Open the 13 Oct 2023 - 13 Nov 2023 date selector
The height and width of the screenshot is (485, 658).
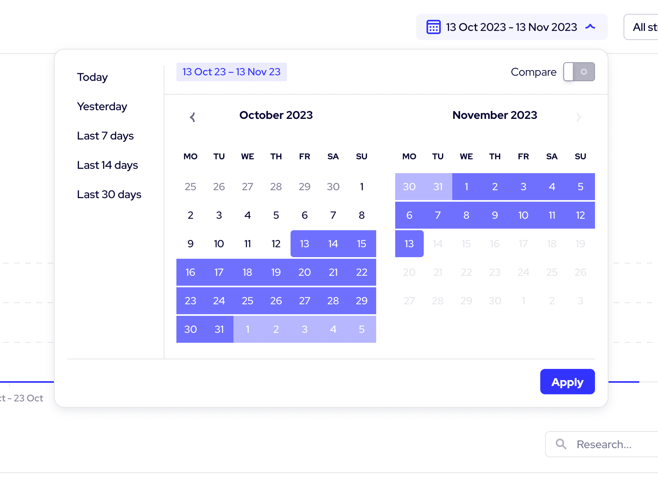coord(511,27)
